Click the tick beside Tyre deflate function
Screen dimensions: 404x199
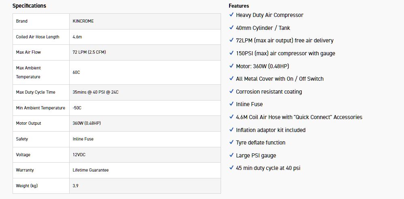coord(232,142)
